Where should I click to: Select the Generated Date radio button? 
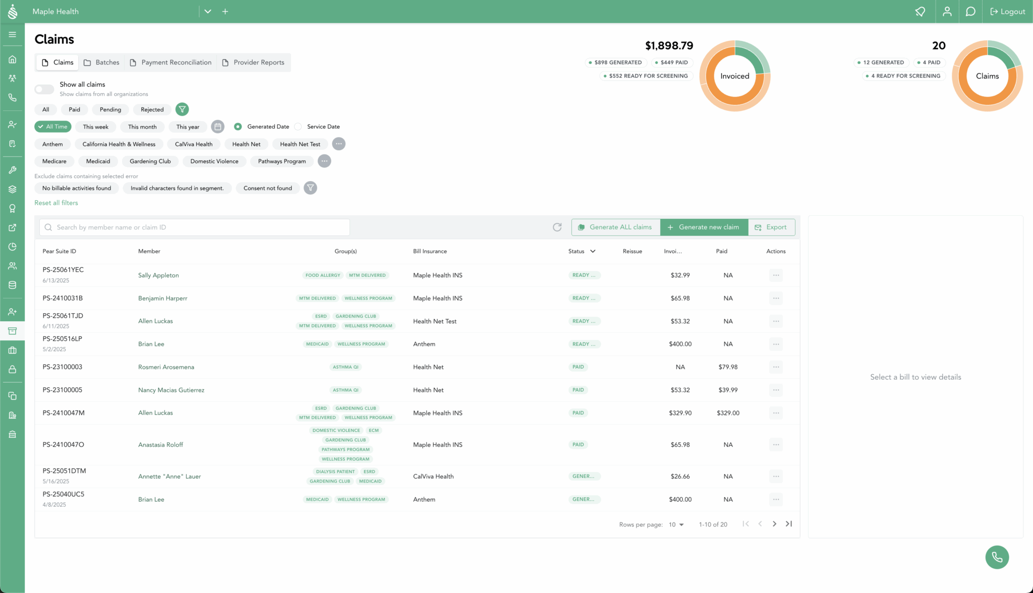click(x=238, y=127)
